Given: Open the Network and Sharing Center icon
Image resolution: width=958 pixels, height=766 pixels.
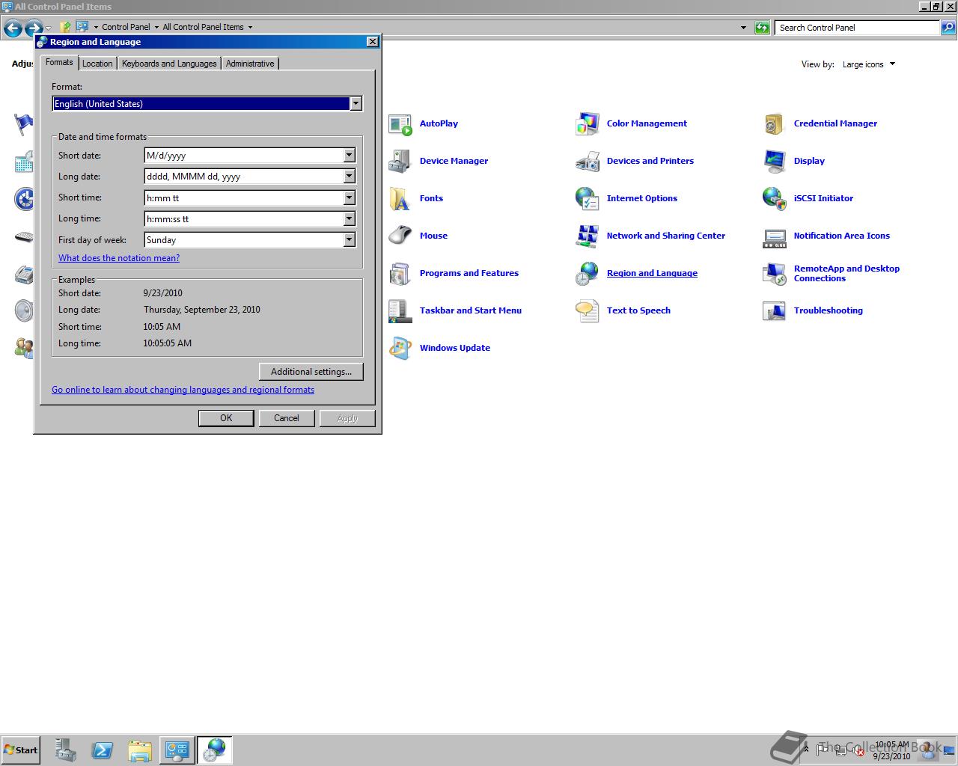Looking at the screenshot, I should tap(588, 236).
